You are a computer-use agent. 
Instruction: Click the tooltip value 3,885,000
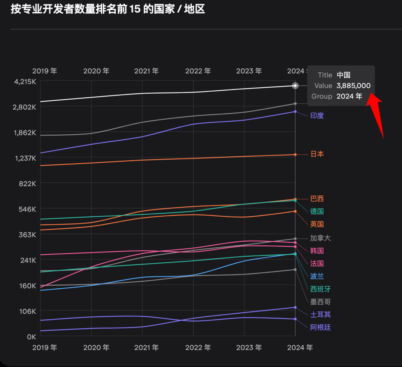pos(353,86)
